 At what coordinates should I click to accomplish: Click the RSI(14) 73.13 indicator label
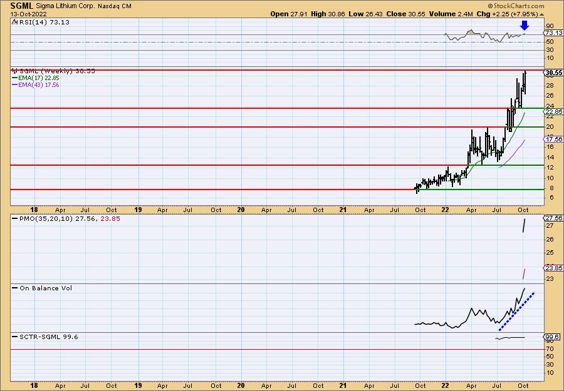44,23
